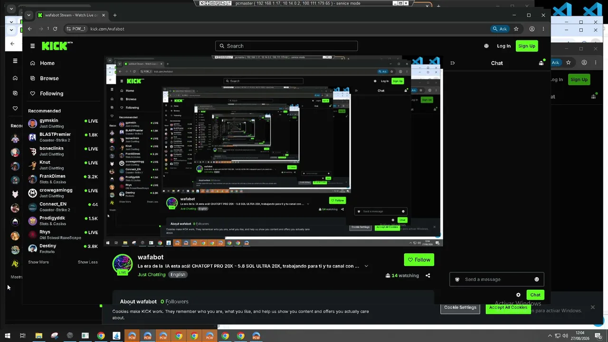Image resolution: width=608 pixels, height=342 pixels.
Task: Open the site info PCW_1 chip
Action: point(76,29)
